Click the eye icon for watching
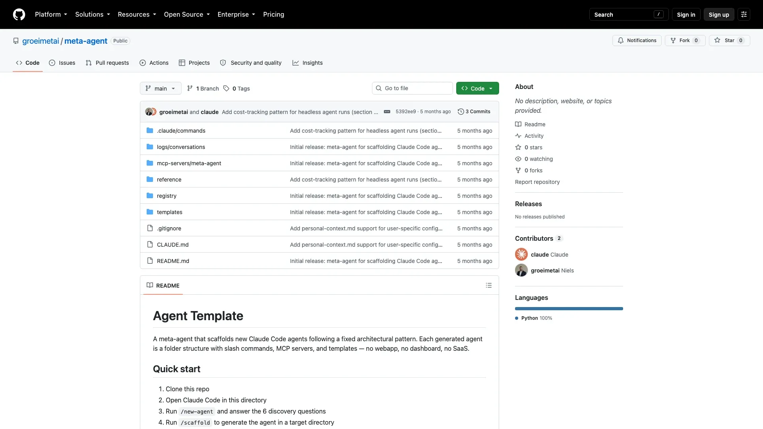 click(518, 159)
